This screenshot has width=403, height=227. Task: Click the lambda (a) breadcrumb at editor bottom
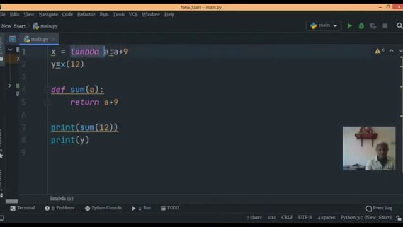pos(62,198)
